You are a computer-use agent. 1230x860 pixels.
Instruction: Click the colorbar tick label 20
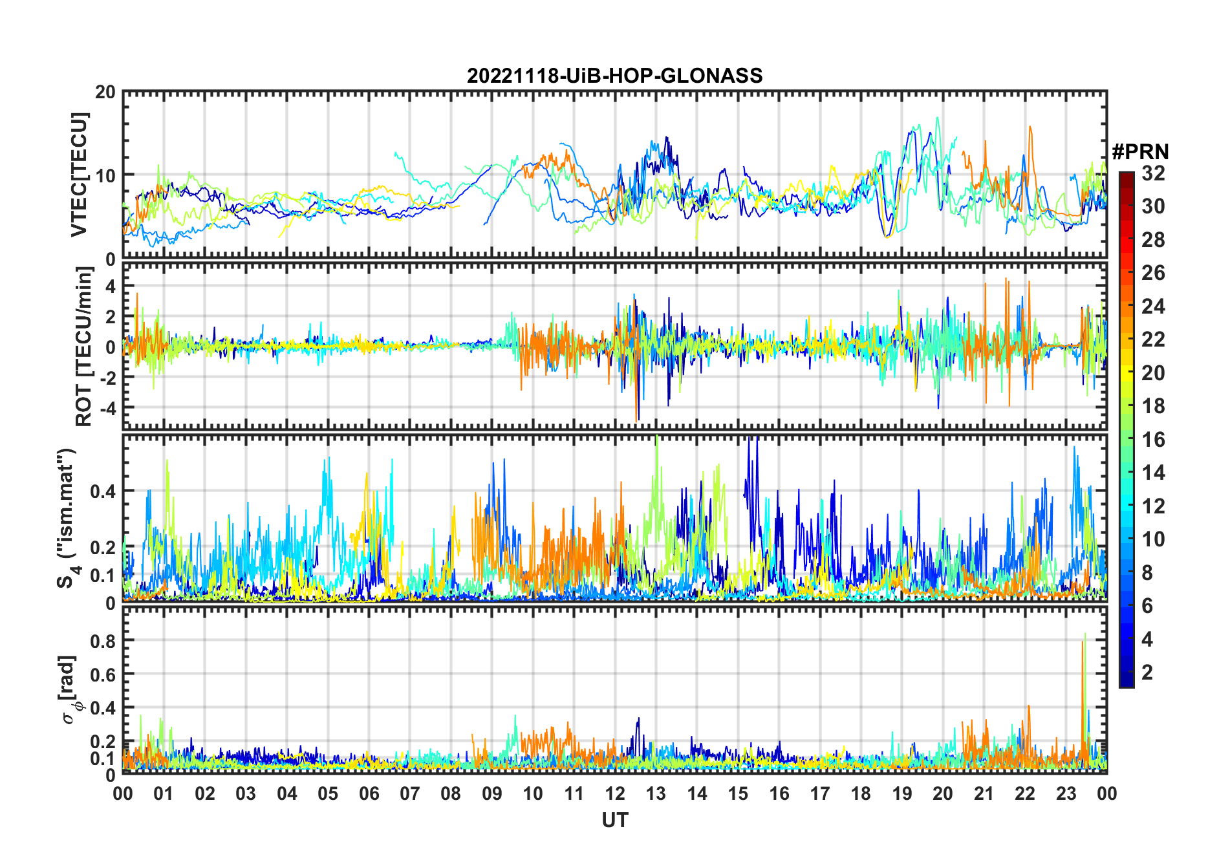point(1153,373)
